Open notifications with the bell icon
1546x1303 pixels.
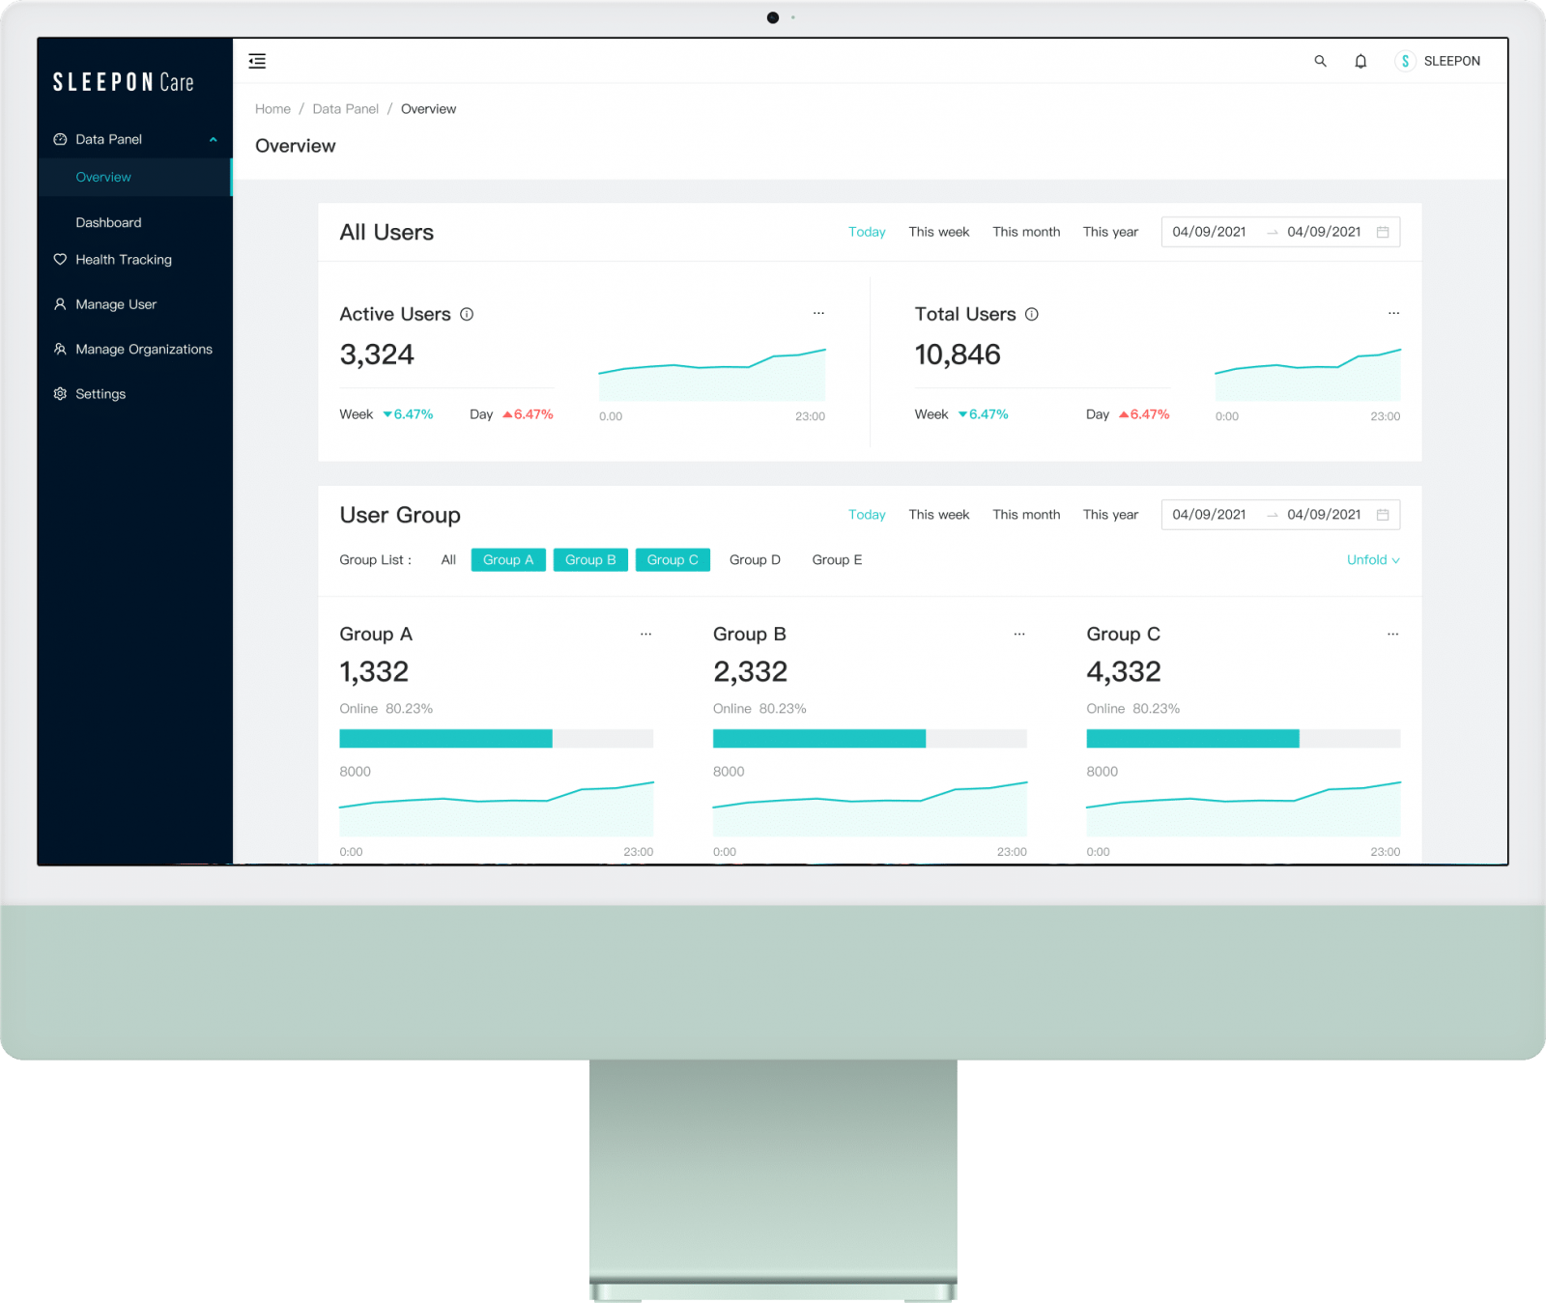point(1360,61)
